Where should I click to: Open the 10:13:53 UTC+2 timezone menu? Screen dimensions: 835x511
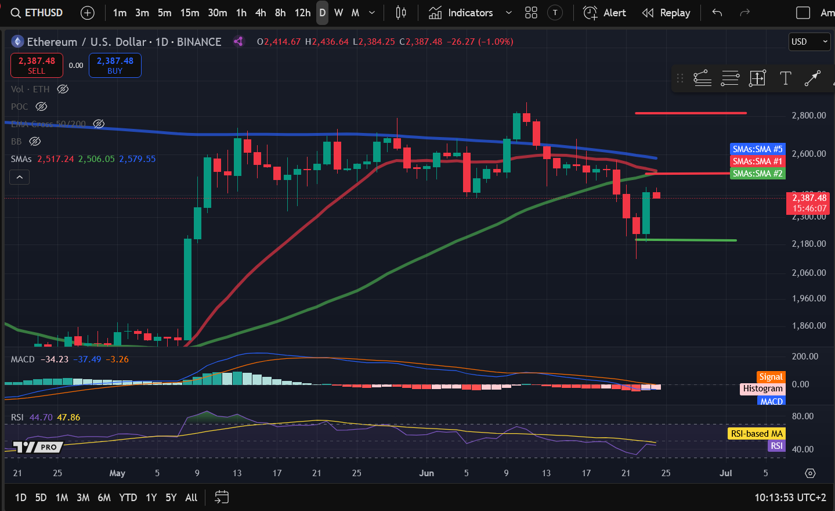tap(790, 498)
